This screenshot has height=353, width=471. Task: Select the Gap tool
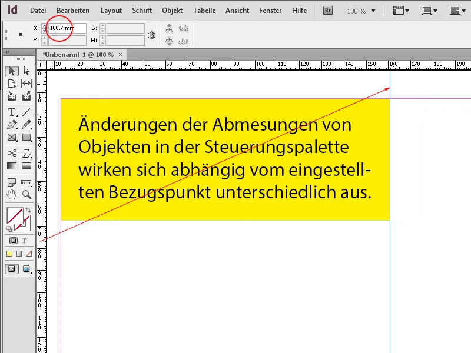click(26, 84)
